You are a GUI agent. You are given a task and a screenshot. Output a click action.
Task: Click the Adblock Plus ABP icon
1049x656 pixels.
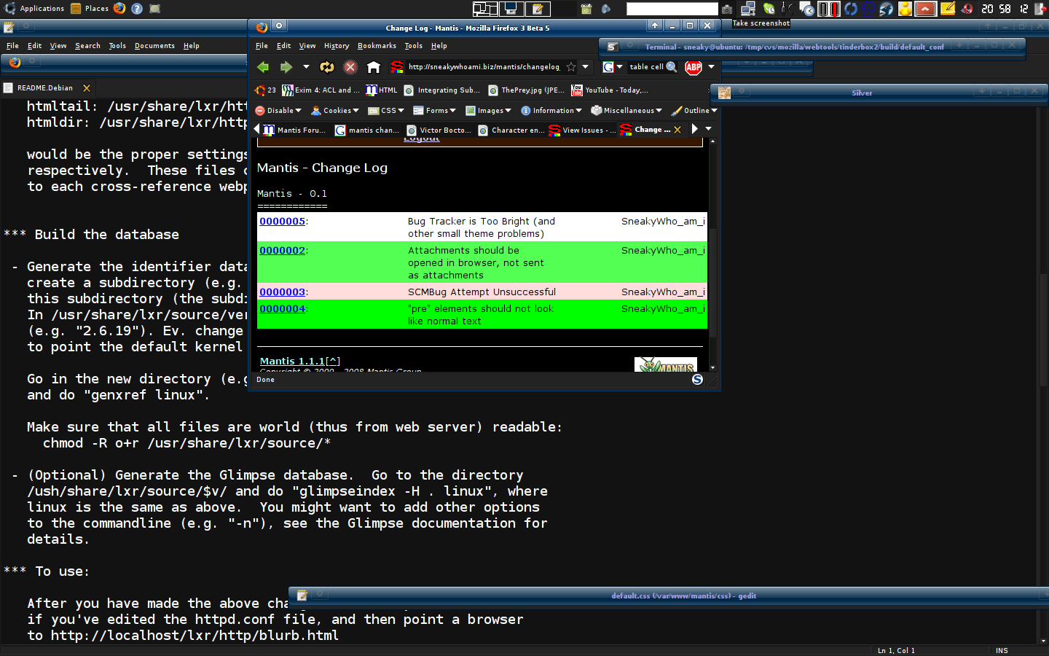[693, 67]
